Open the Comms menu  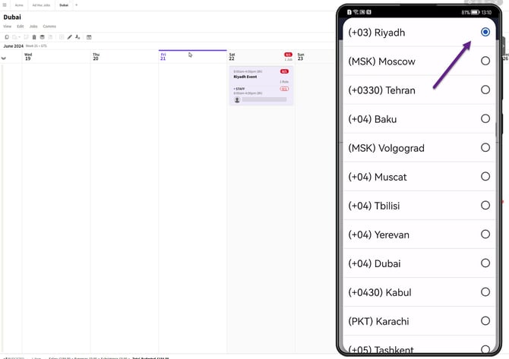[x=49, y=27]
